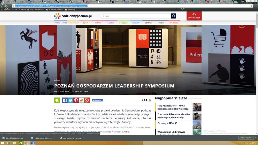
Task: Share article on Pinterest
Action: pyautogui.click(x=76, y=100)
